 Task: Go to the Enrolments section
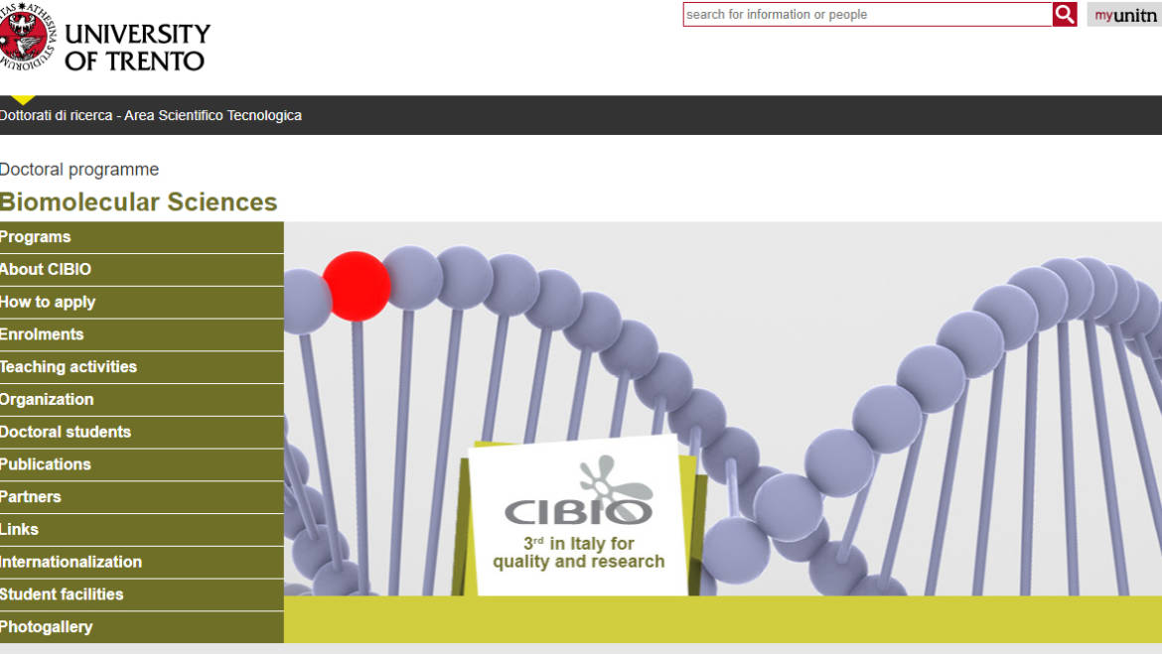(142, 334)
